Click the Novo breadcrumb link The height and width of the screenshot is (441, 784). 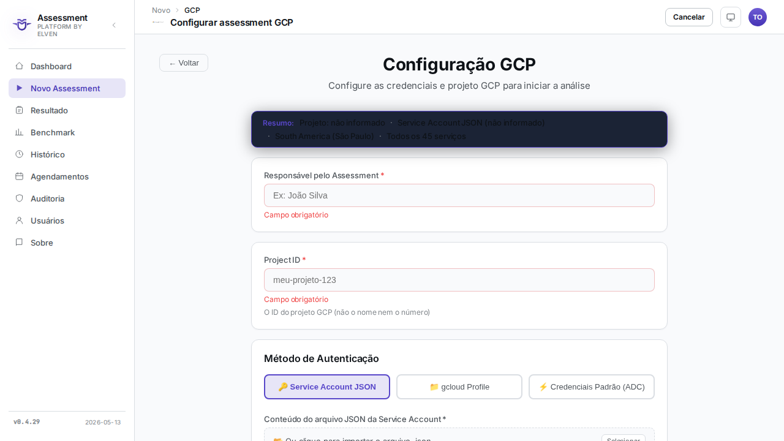coord(161,10)
